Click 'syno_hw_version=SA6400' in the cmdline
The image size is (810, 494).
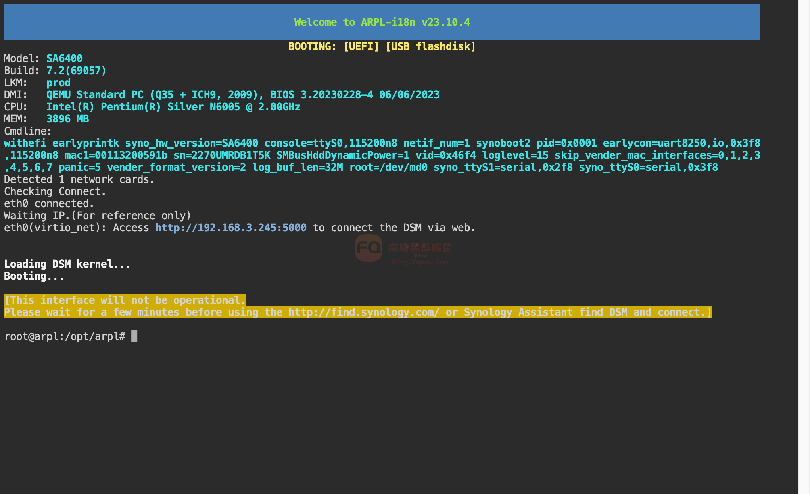[192, 143]
